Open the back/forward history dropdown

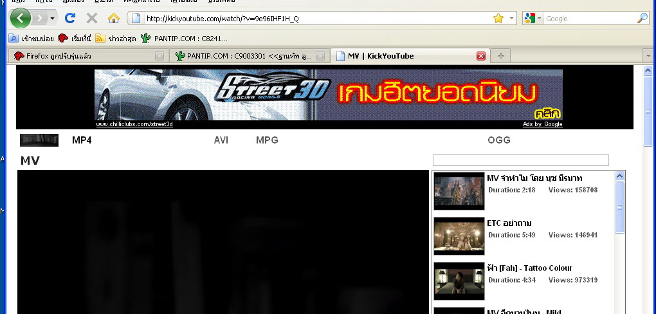(x=52, y=19)
